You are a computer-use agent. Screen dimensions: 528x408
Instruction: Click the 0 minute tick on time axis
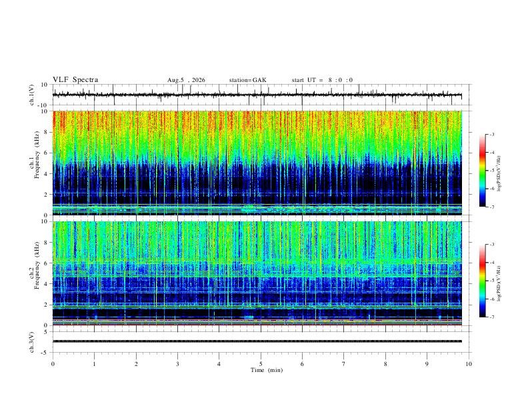(53, 364)
